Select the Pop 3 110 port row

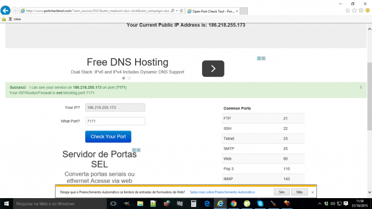(263, 168)
